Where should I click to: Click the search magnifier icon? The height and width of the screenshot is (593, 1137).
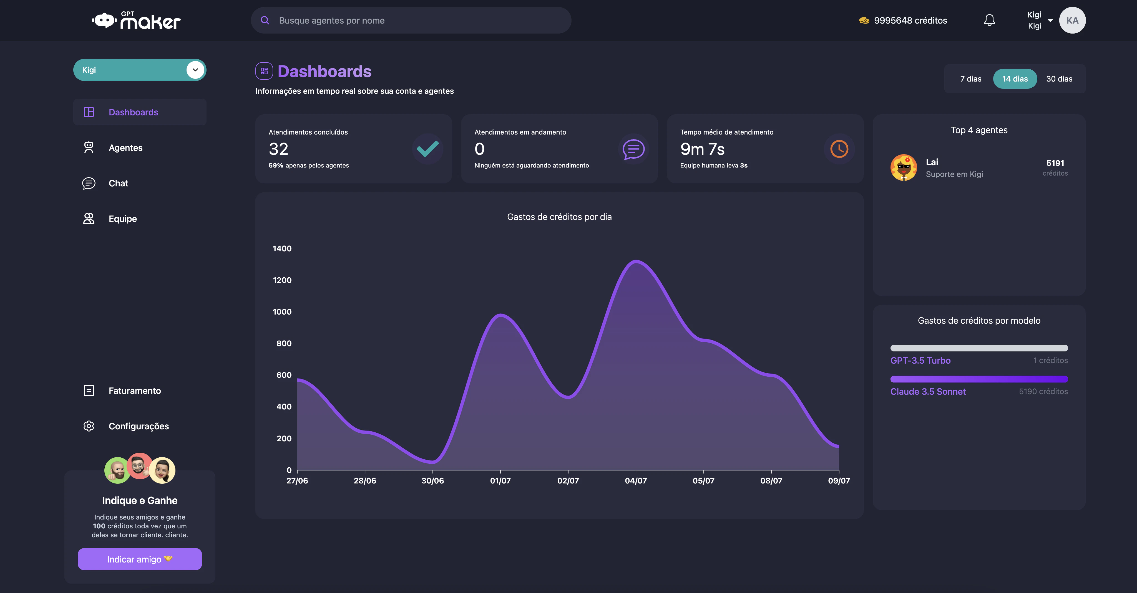pos(265,20)
